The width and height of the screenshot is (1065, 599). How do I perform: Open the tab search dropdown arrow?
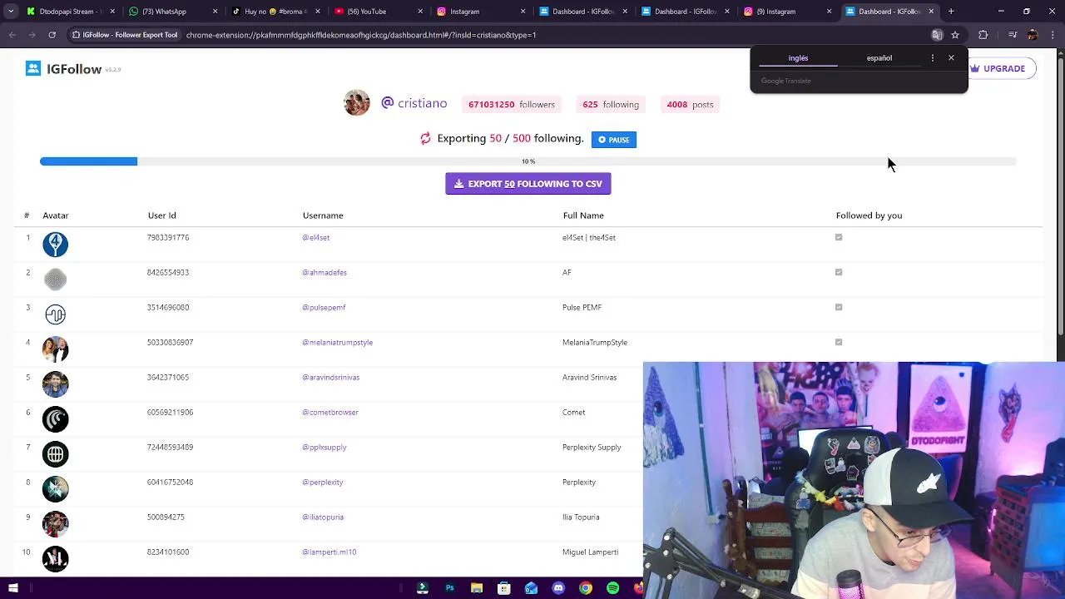[x=11, y=12]
